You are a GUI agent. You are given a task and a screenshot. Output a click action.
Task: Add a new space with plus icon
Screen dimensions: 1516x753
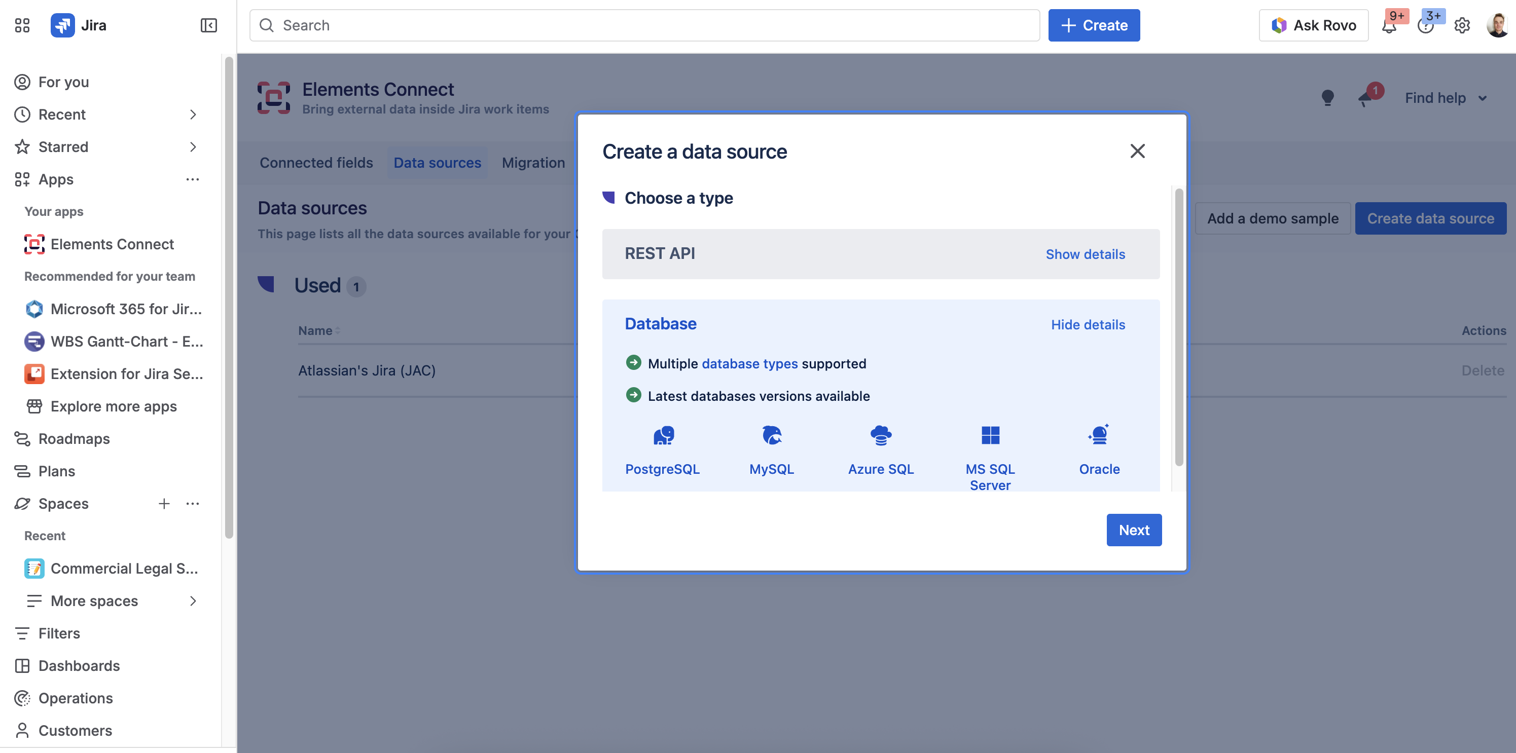click(164, 504)
